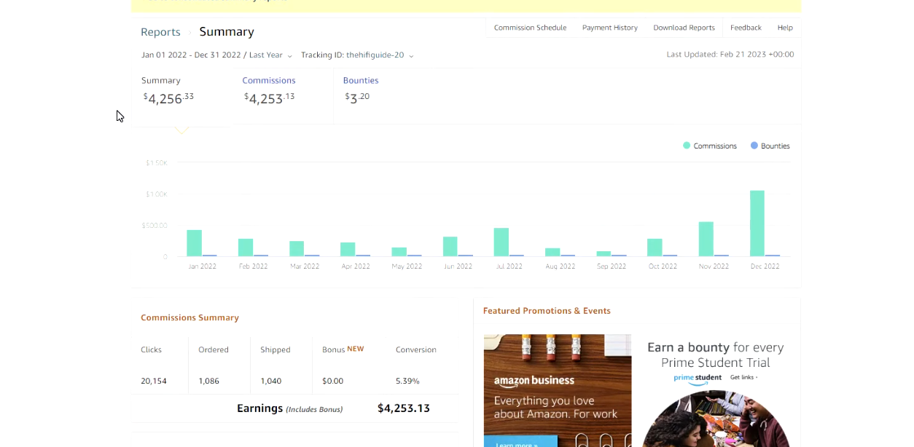
Task: Click the Jul 2022 commissions bar
Action: (501, 242)
